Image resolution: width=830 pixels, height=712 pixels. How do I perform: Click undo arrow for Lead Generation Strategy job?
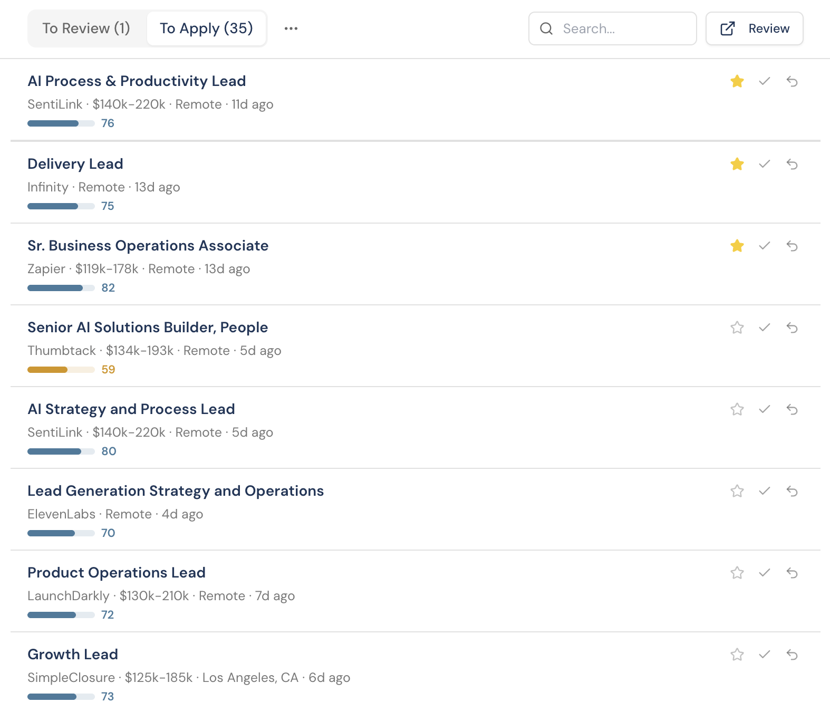coord(792,491)
